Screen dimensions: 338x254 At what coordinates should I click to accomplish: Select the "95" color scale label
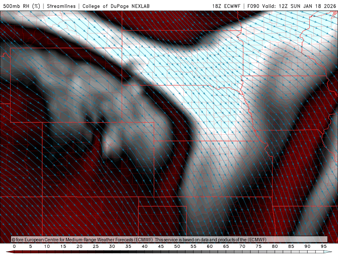coord(324,246)
